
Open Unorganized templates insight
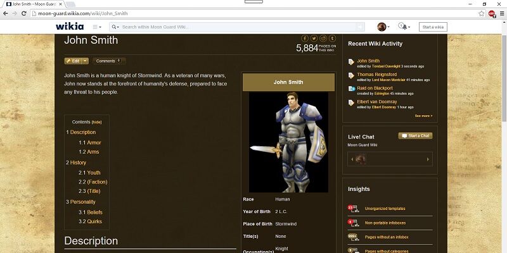click(385, 209)
